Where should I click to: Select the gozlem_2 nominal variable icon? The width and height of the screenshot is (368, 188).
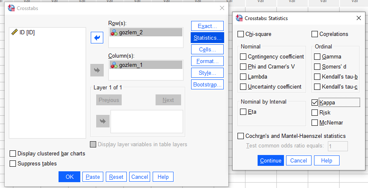[x=114, y=33]
